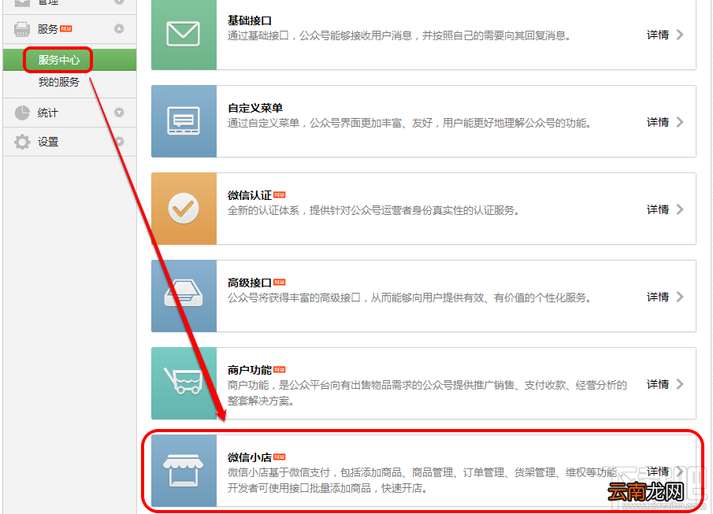The width and height of the screenshot is (713, 514).
Task: Open 详情 for 自定义菜单
Action: coord(658,122)
